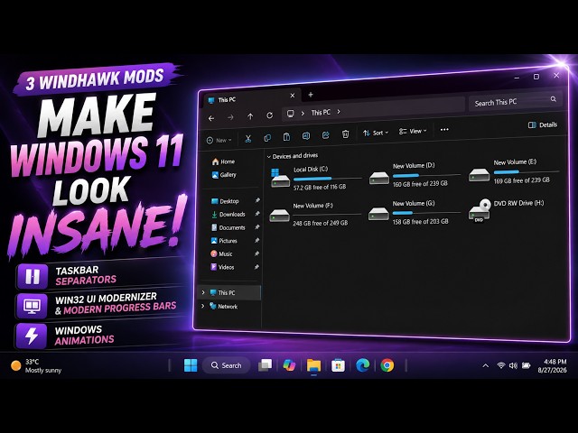Open clock and date 4:48 PM
The image size is (578, 433).
(x=552, y=365)
